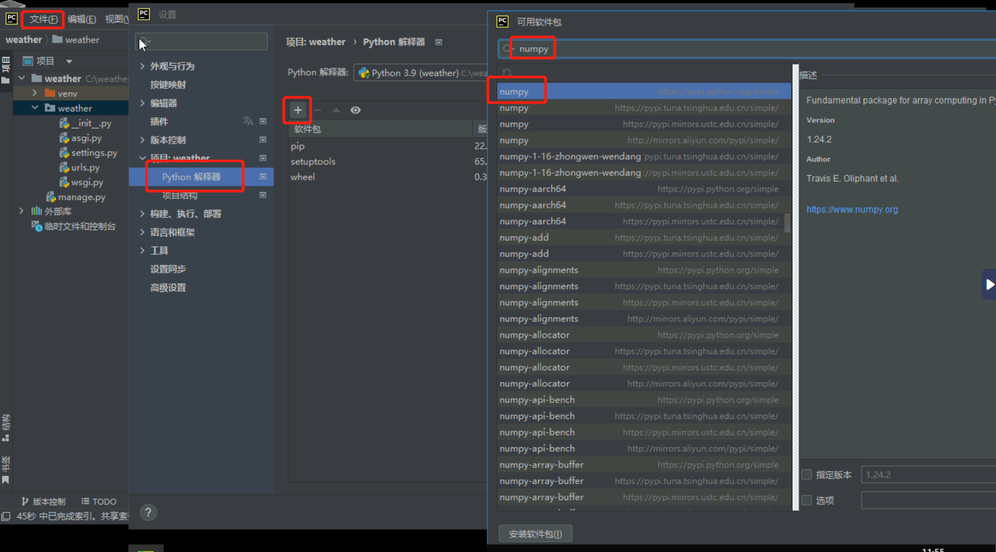
Task: Select wsgi.py in project tree
Action: (87, 182)
